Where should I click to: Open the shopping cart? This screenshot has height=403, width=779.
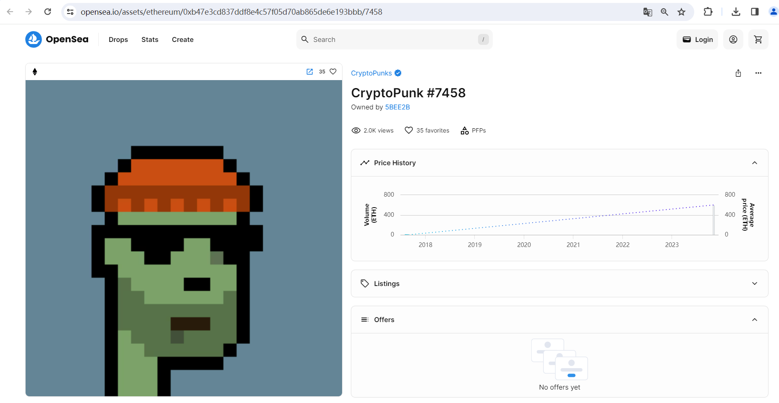758,39
